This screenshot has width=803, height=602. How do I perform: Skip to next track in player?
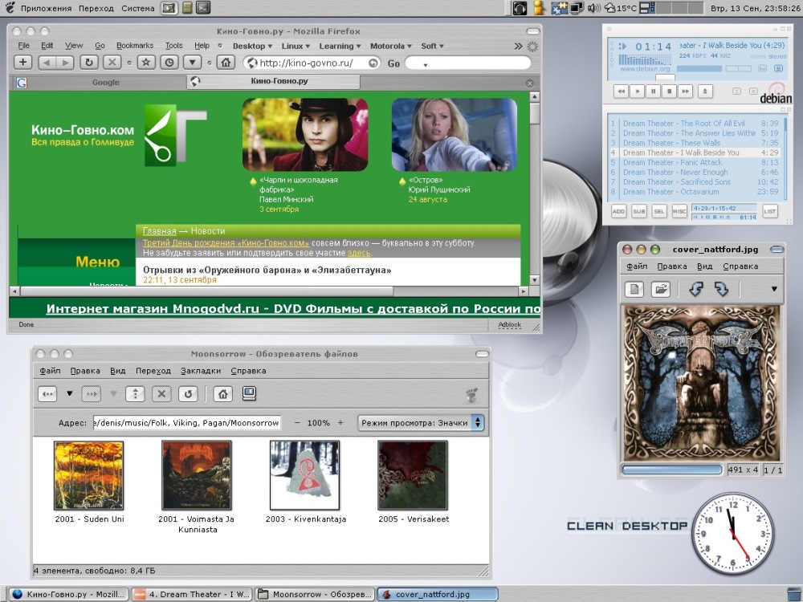pyautogui.click(x=686, y=92)
